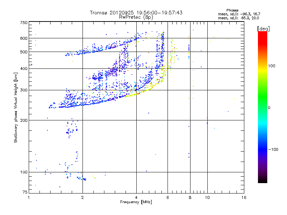Click the x-axis tick label '1'

(x=29, y=197)
